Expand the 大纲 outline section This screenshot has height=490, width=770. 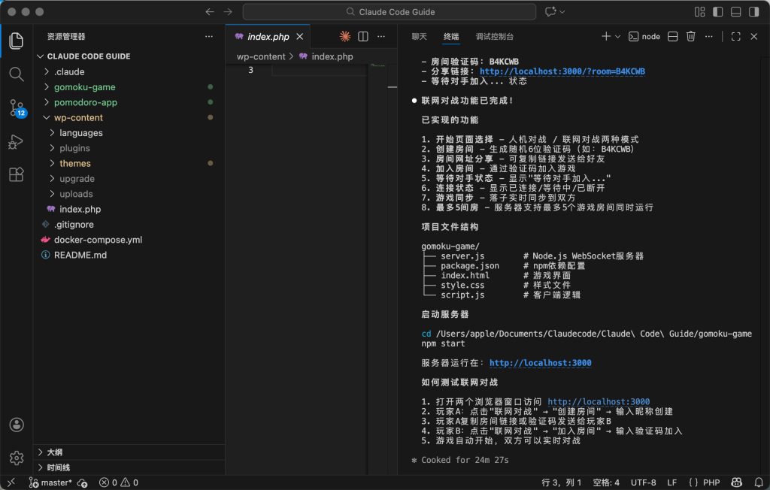pos(54,452)
